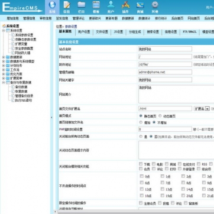
Task: Click the folder icon beside 计划任务
Action: click(8, 66)
